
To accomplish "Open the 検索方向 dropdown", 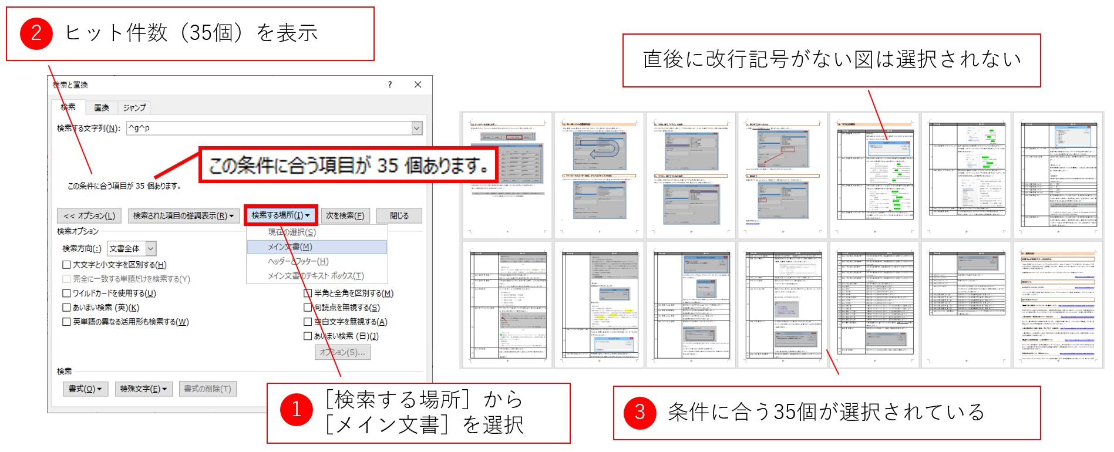I will coord(151,248).
